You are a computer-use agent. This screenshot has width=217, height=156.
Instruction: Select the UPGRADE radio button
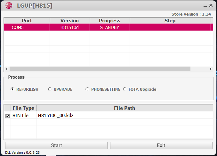[50, 89]
